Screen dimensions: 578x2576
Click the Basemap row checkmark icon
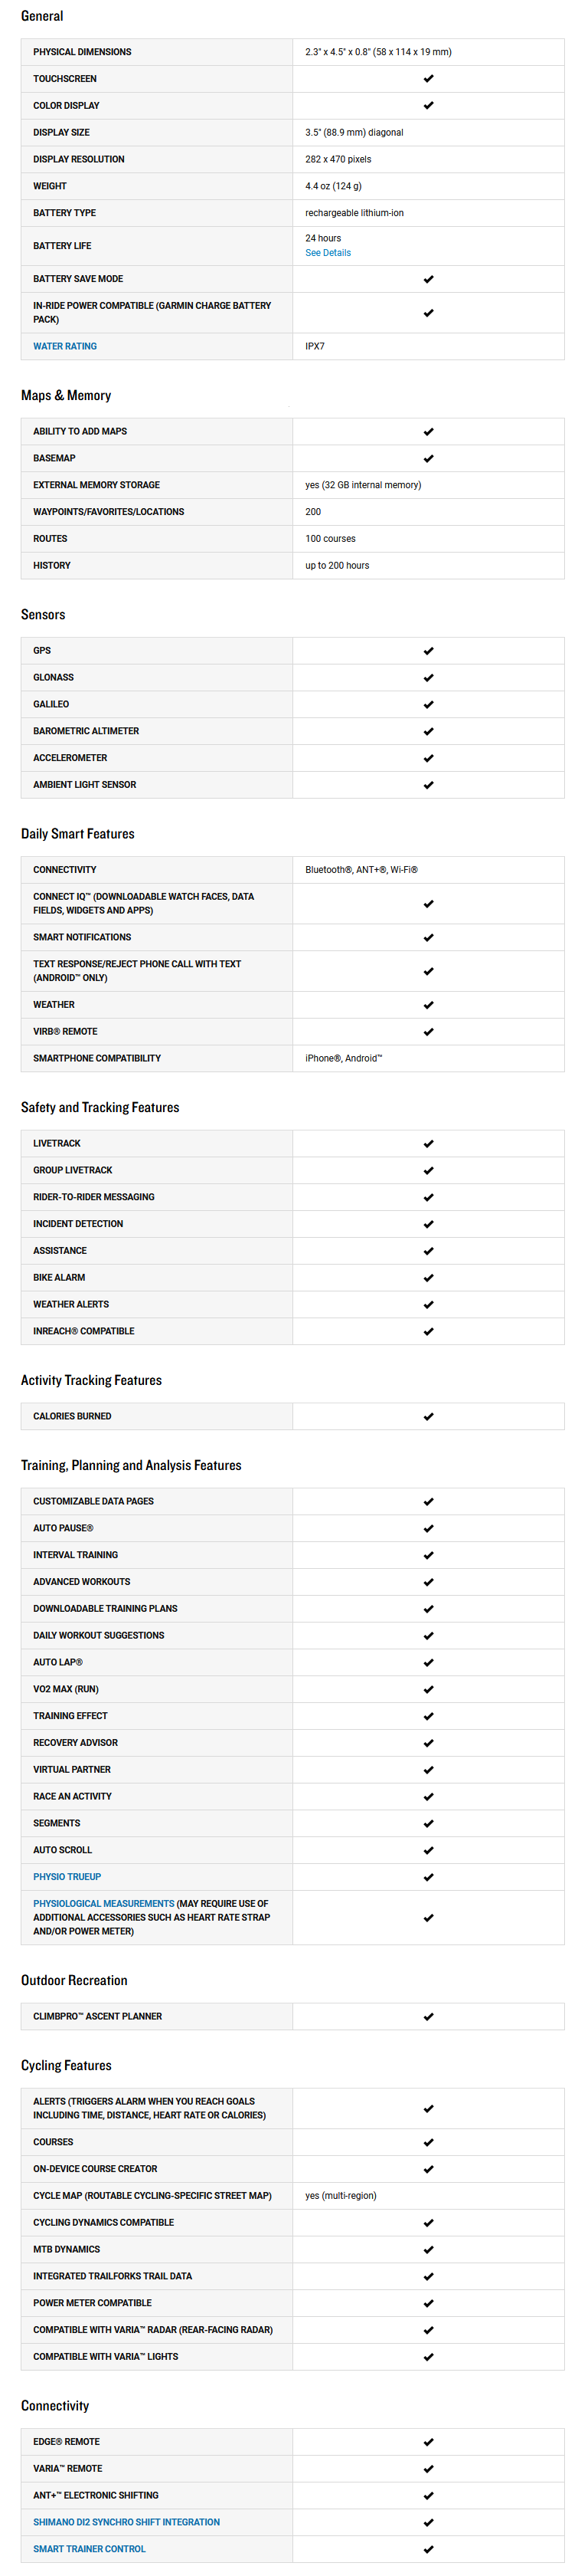click(x=428, y=458)
